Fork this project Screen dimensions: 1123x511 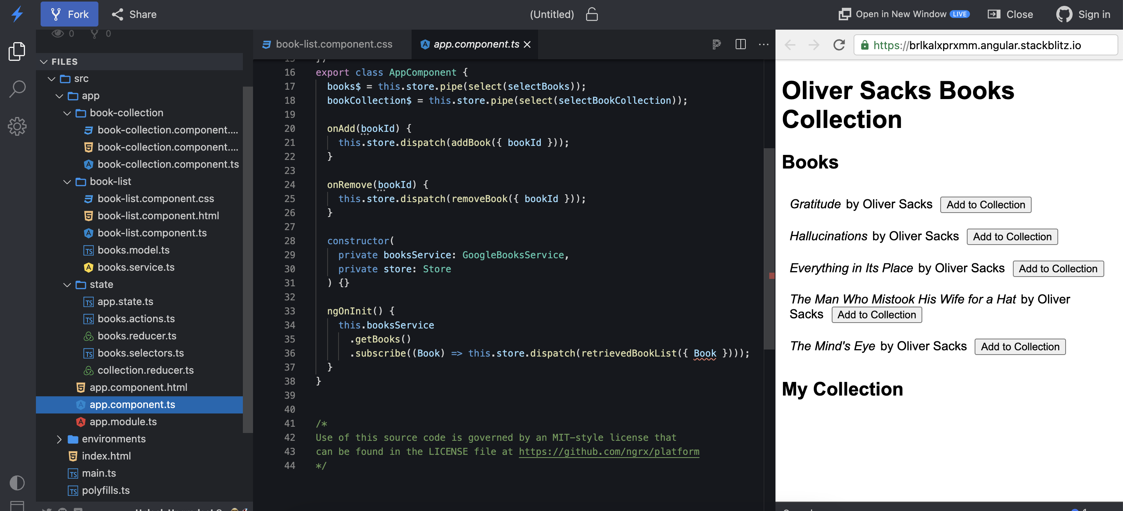(x=70, y=14)
